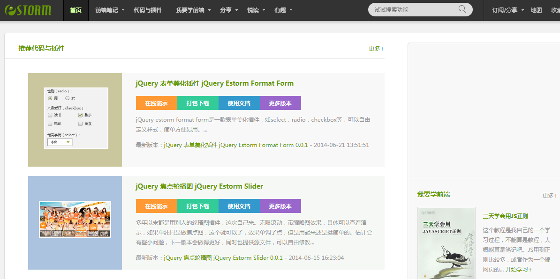Open the JavaScript正则 book cover thumbnail
This screenshot has height=279, width=560.
click(446, 243)
